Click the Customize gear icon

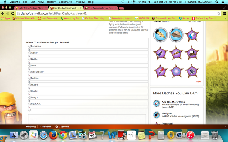57,127
